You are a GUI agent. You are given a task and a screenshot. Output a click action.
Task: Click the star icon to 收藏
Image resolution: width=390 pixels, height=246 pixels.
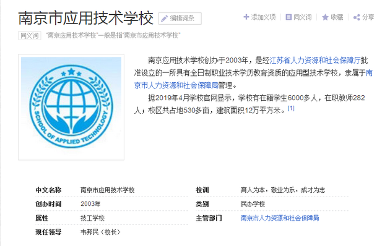point(325,17)
